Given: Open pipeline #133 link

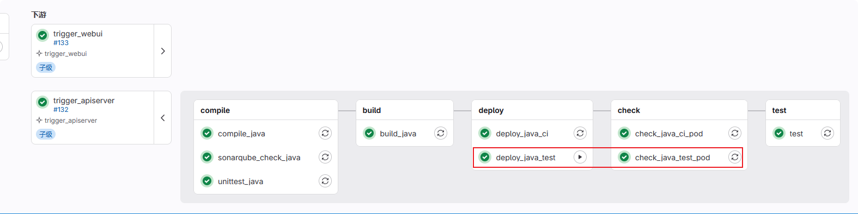Looking at the screenshot, I should [x=61, y=43].
